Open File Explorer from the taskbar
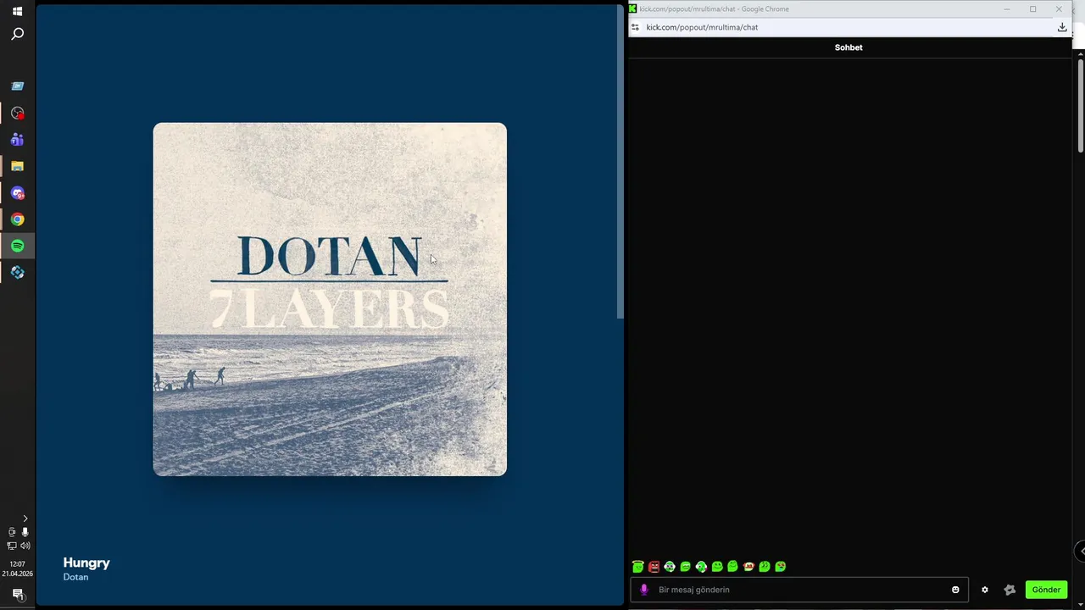 click(17, 166)
